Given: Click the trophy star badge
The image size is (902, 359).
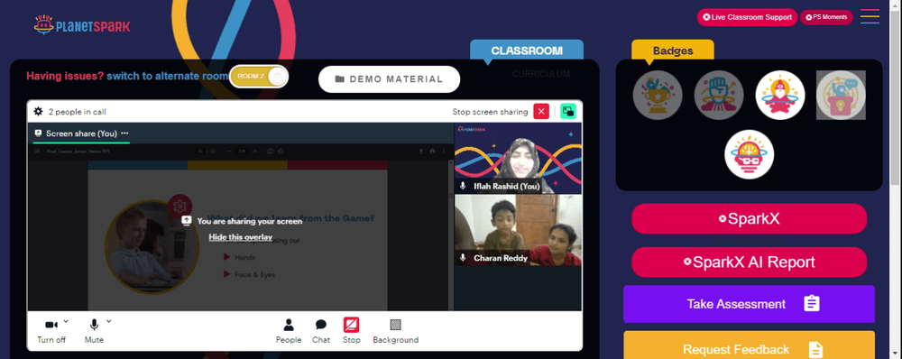Looking at the screenshot, I should [x=658, y=95].
